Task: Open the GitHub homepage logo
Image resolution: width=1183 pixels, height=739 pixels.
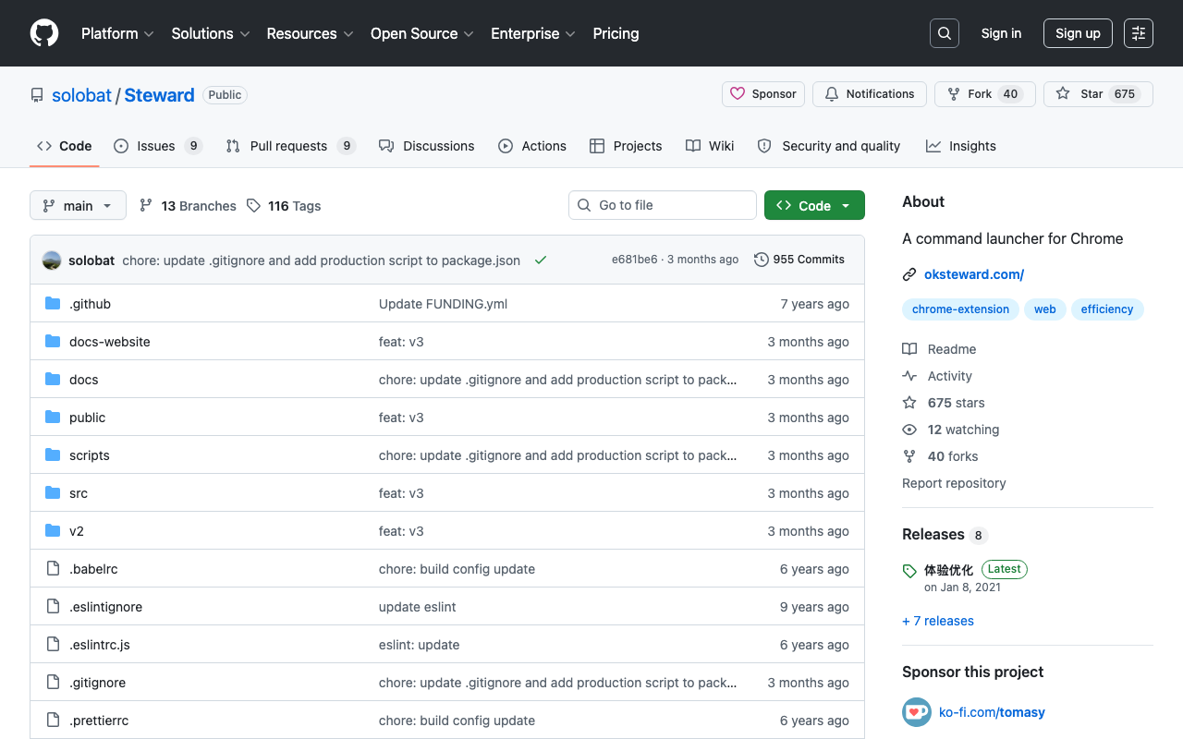Action: coord(44,33)
